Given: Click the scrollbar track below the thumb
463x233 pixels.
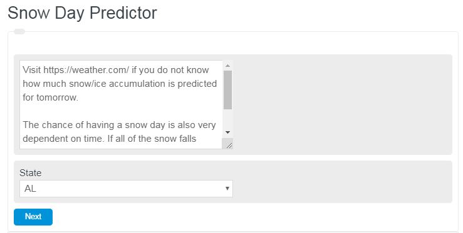Looking at the screenshot, I should (227, 119).
